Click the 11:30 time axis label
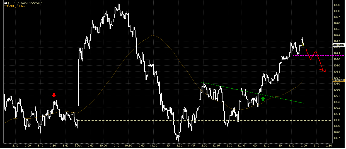Screen dimensions: 346x149 coord(178,145)
